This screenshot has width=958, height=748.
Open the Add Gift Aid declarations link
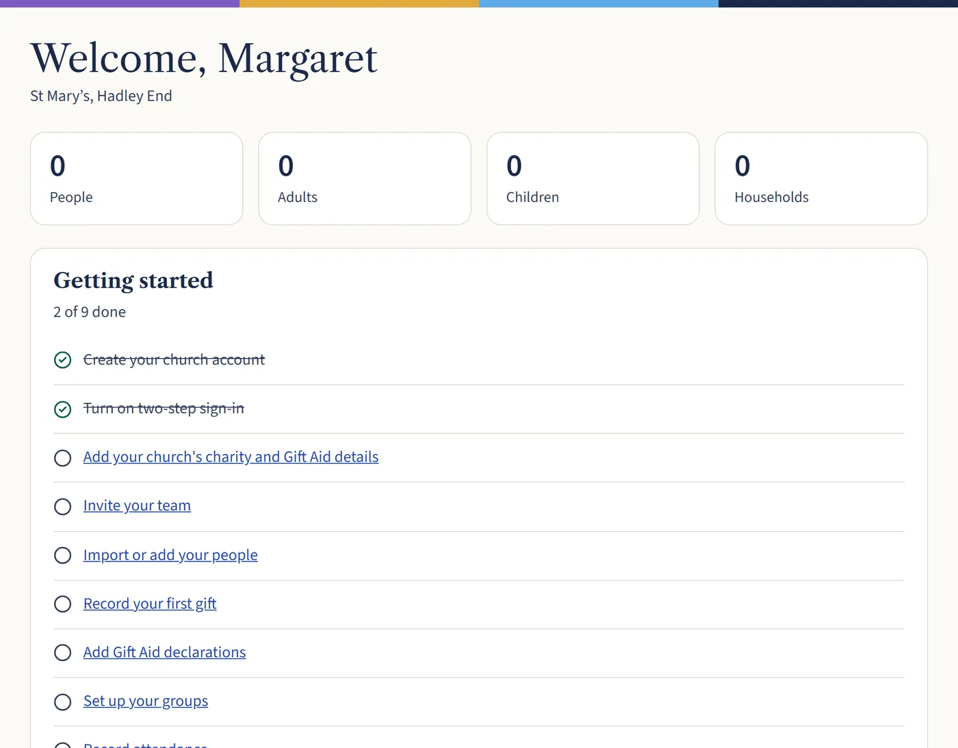(164, 652)
